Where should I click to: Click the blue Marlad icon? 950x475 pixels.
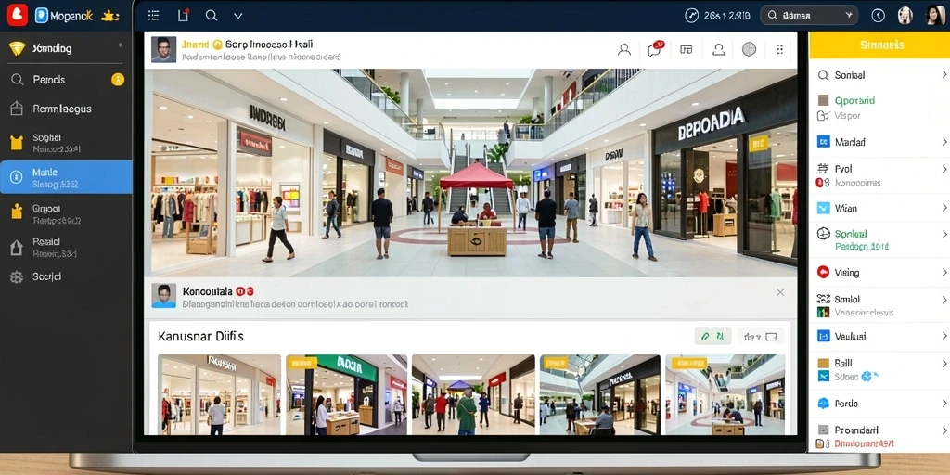(823, 142)
